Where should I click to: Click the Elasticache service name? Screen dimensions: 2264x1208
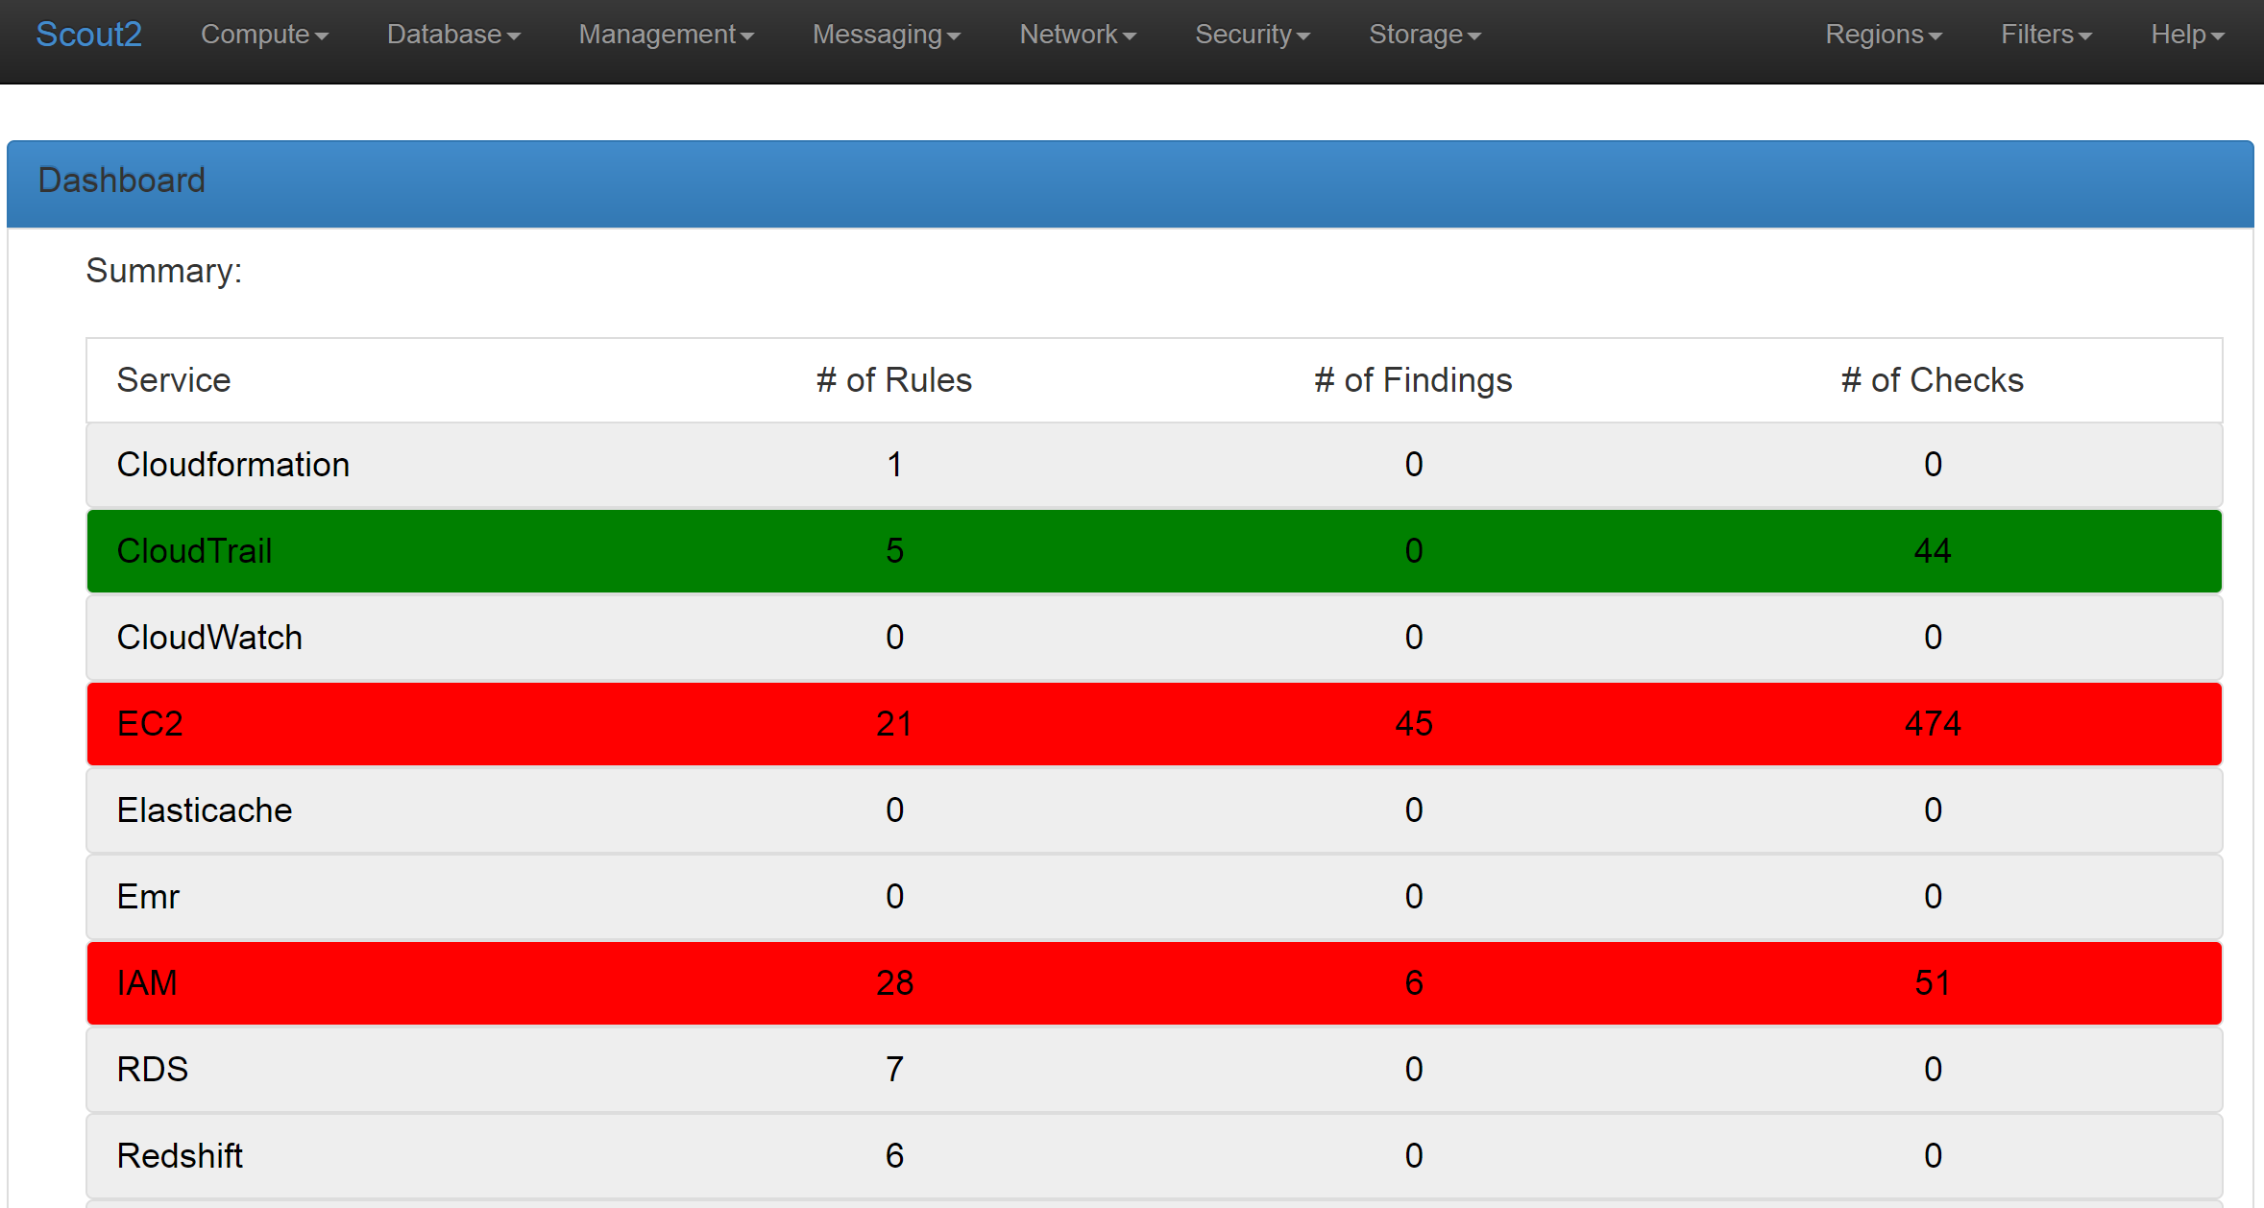(205, 810)
